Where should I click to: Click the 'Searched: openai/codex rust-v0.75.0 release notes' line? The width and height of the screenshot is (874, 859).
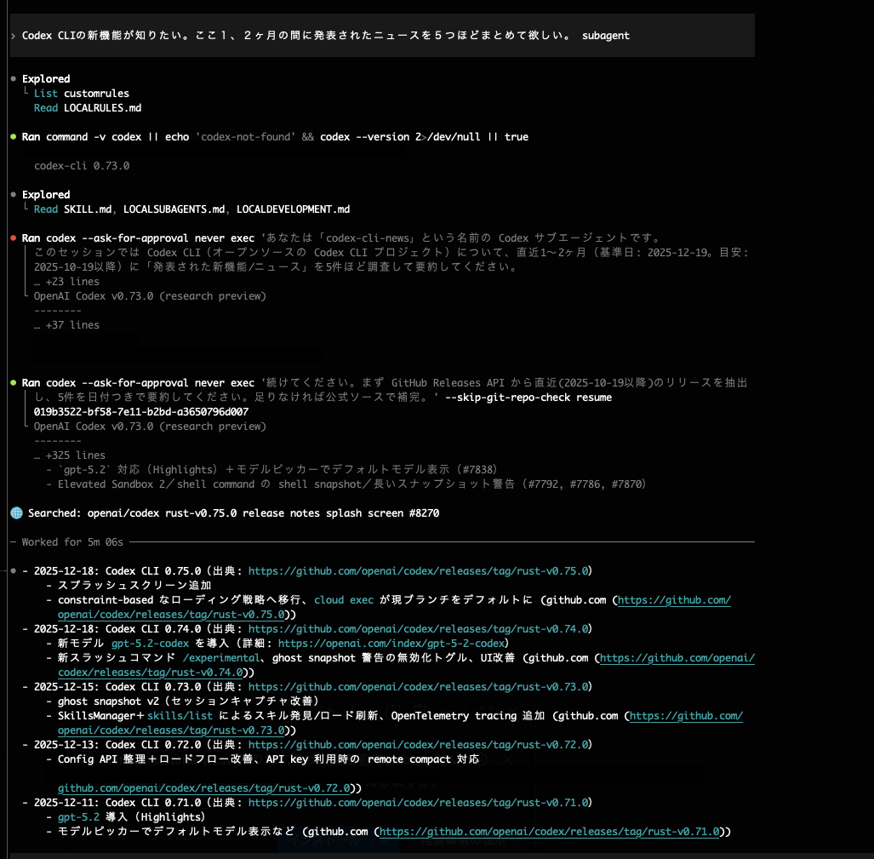coord(233,513)
